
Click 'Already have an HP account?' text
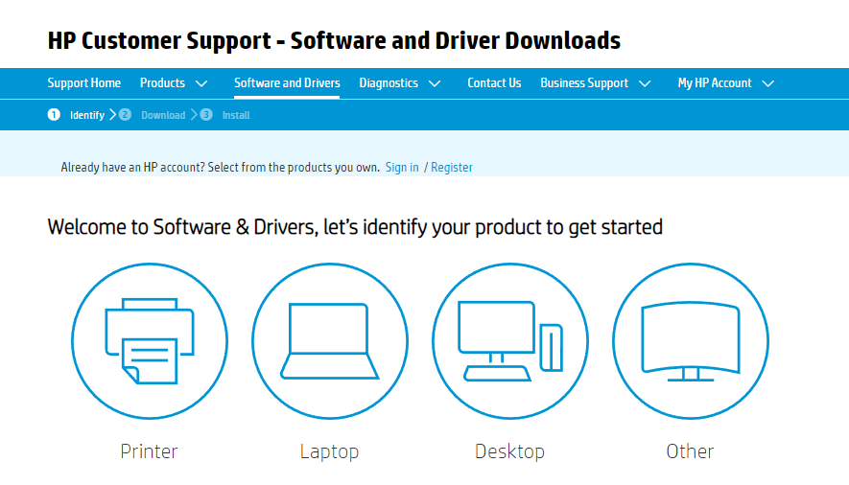132,167
